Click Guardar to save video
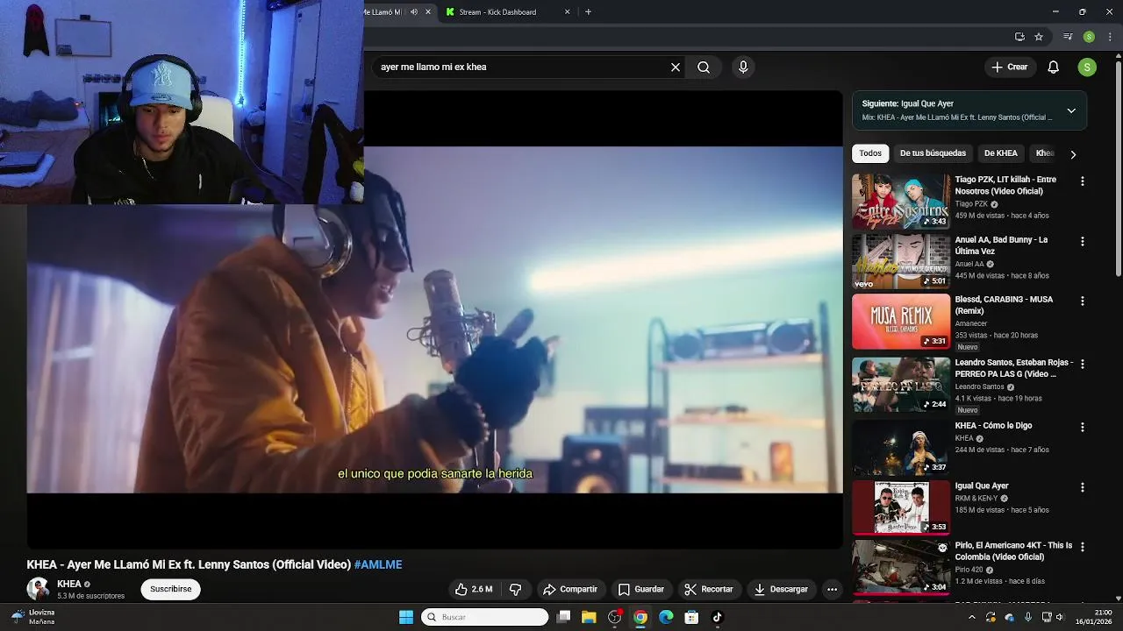Screen dimensions: 1123x631 point(640,589)
